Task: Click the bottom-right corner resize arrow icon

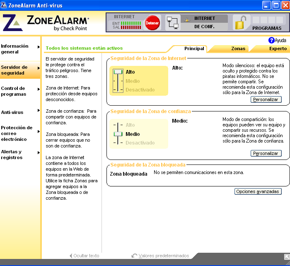Action: point(287,257)
